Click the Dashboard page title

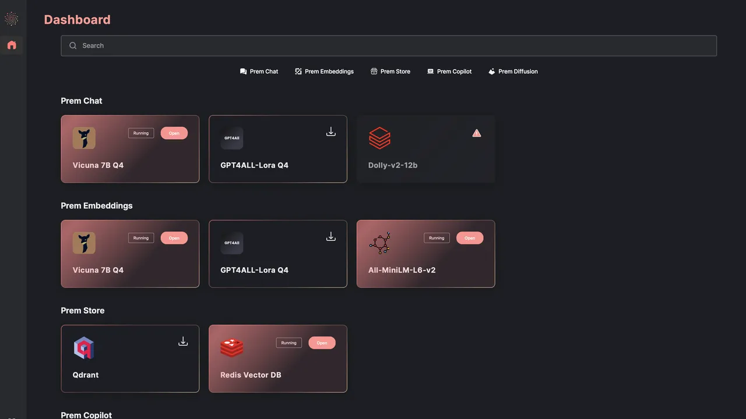pos(77,20)
